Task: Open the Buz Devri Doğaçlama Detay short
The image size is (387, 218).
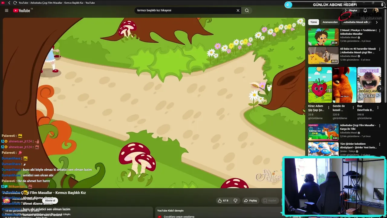Action: (x=369, y=85)
